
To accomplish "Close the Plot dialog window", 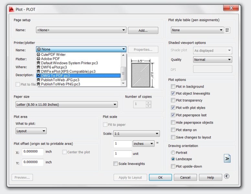I will click(x=231, y=8).
